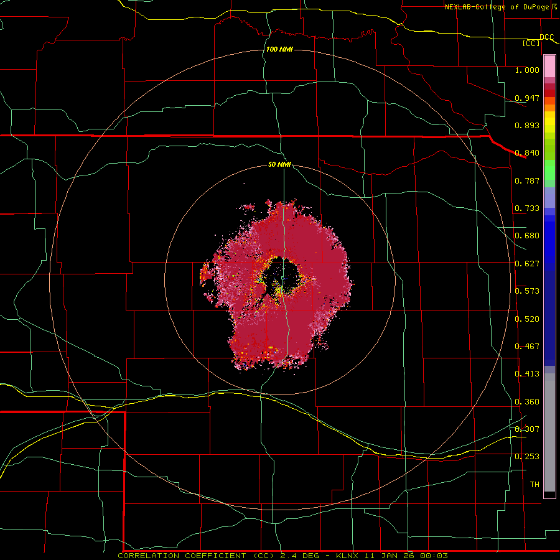
Task: Select the 0.733 value on the scale
Action: pos(527,208)
